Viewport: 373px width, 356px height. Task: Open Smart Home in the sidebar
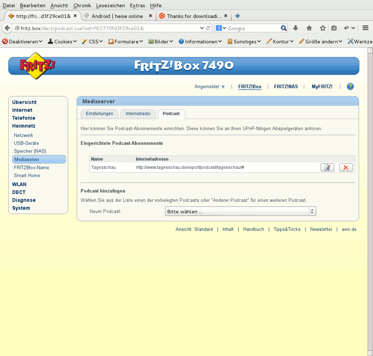point(27,176)
